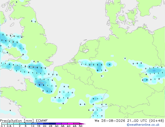The image size is (165, 127).
Task: Open the weatheronline.co.uk copyright link
Action: coord(143,125)
